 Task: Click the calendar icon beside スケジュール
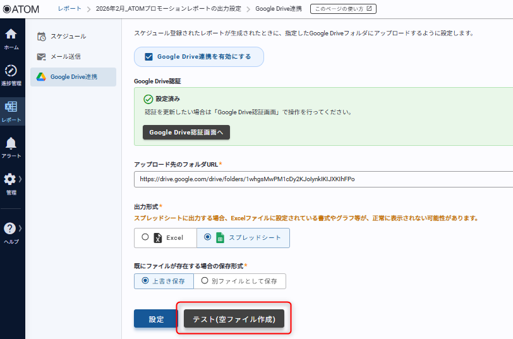tap(42, 37)
